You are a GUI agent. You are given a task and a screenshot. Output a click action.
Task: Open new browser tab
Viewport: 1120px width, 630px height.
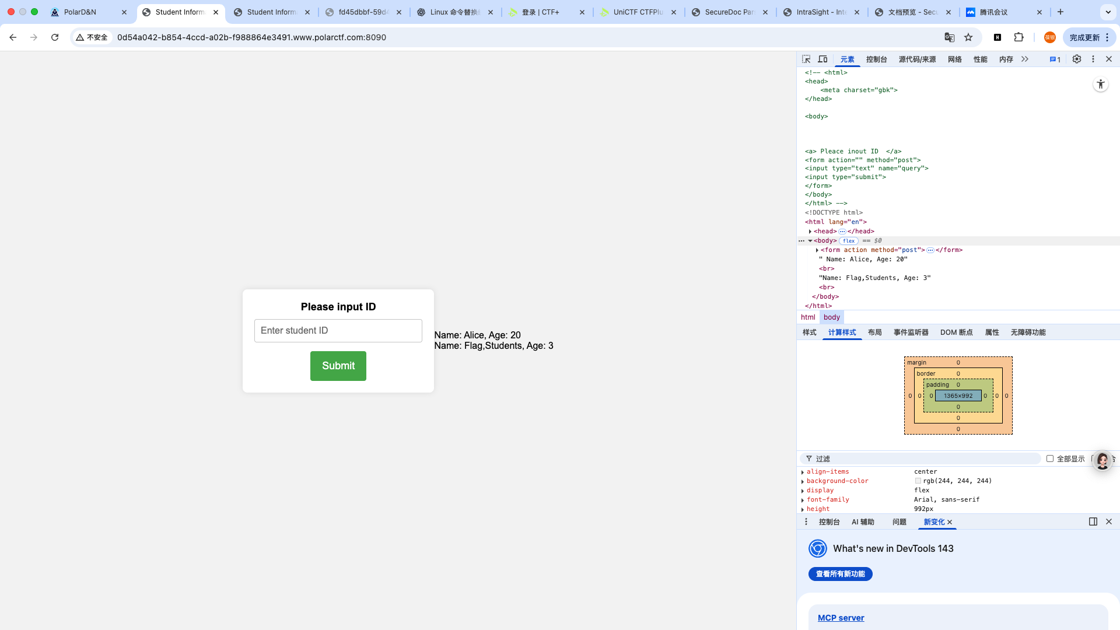coord(1060,12)
